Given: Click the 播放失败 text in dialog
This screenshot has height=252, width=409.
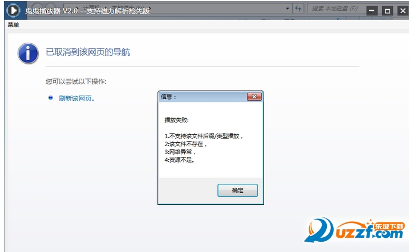Looking at the screenshot, I should tap(177, 120).
